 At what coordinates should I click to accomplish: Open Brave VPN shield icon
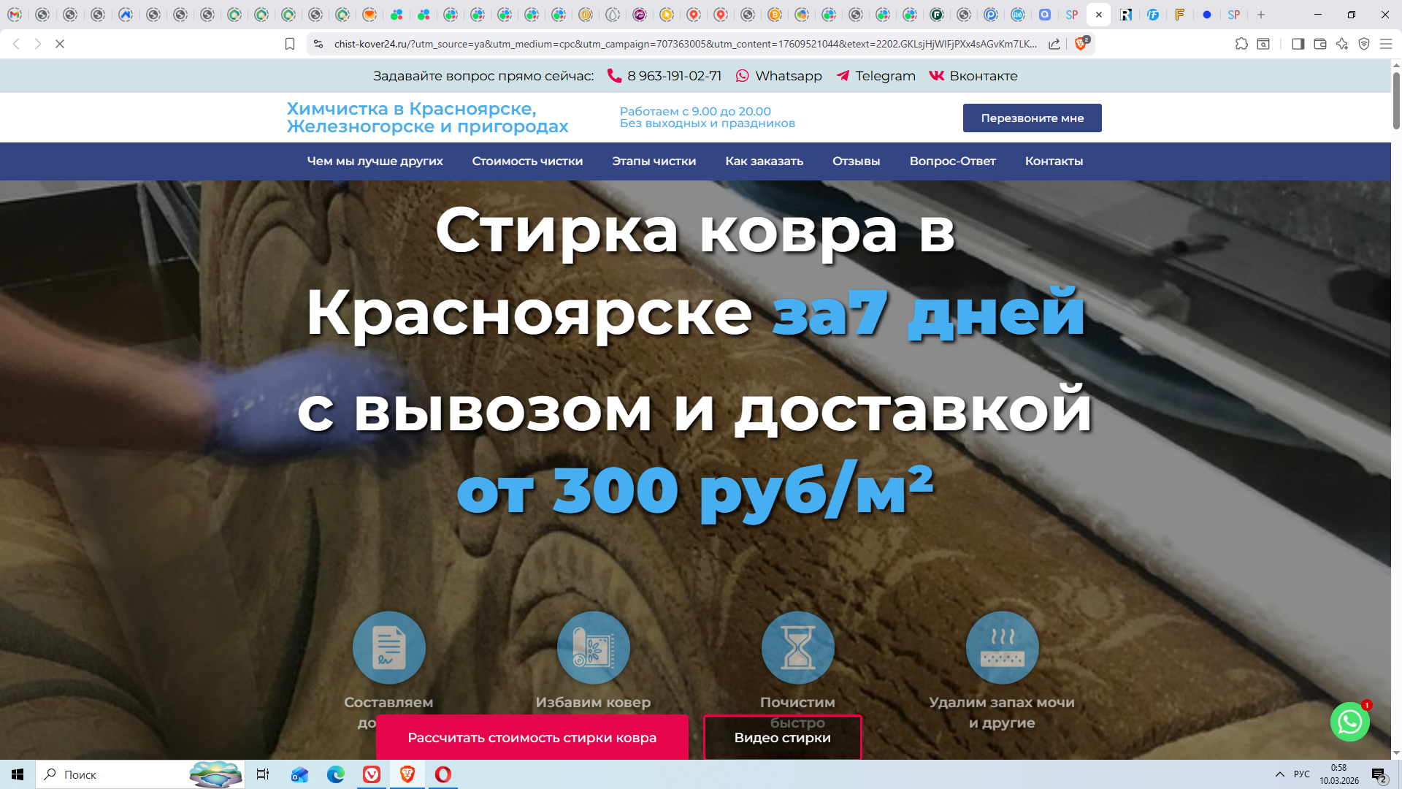click(1363, 44)
